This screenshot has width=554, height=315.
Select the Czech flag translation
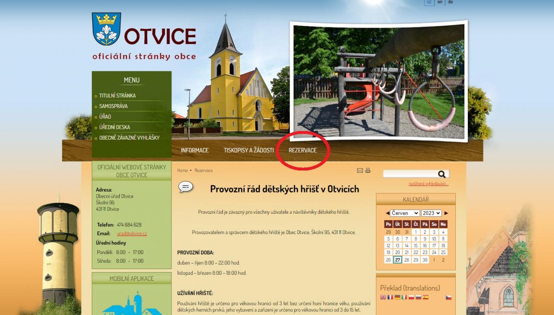pos(448,297)
